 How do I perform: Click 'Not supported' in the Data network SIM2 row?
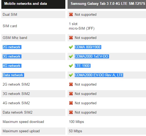(x=85, y=113)
